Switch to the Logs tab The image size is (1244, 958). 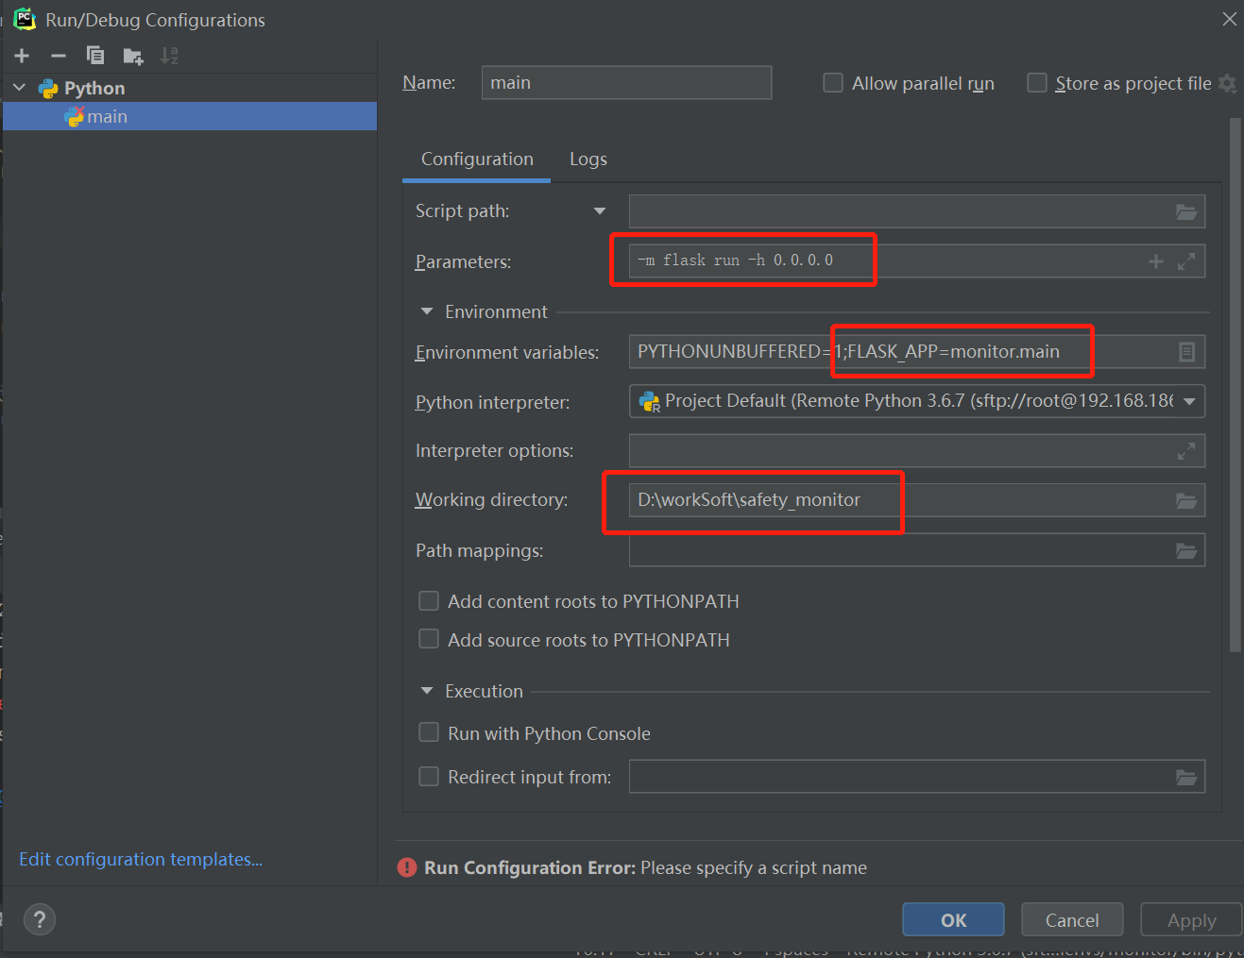tap(588, 159)
